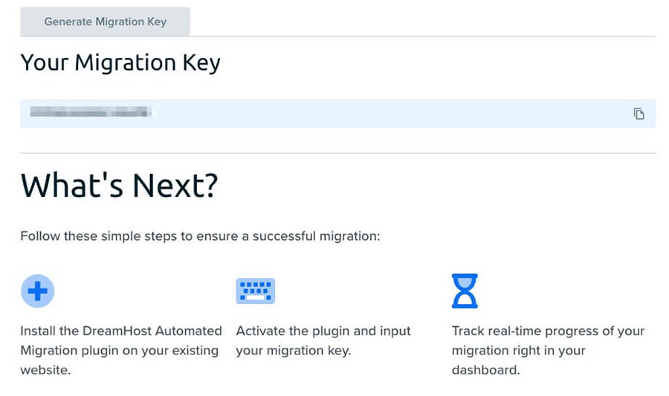Click the blue plus circle icon
Image resolution: width=669 pixels, height=396 pixels.
tap(37, 290)
